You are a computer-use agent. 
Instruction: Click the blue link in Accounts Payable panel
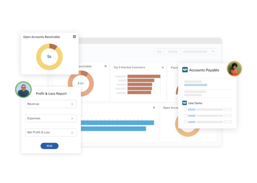(x=195, y=85)
